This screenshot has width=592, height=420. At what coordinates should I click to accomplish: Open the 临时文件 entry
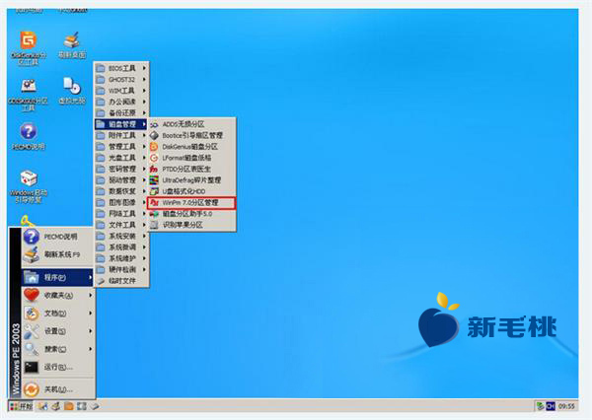(x=121, y=281)
